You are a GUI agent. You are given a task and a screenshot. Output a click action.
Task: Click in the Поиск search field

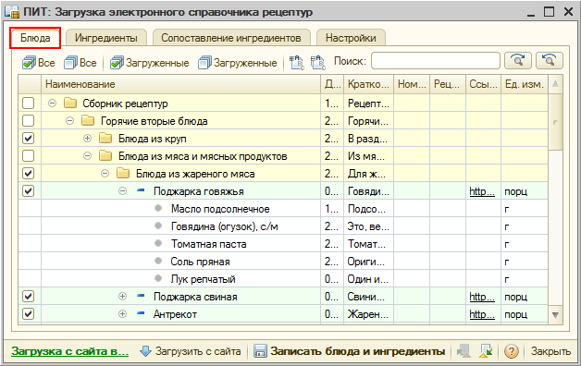(x=436, y=60)
